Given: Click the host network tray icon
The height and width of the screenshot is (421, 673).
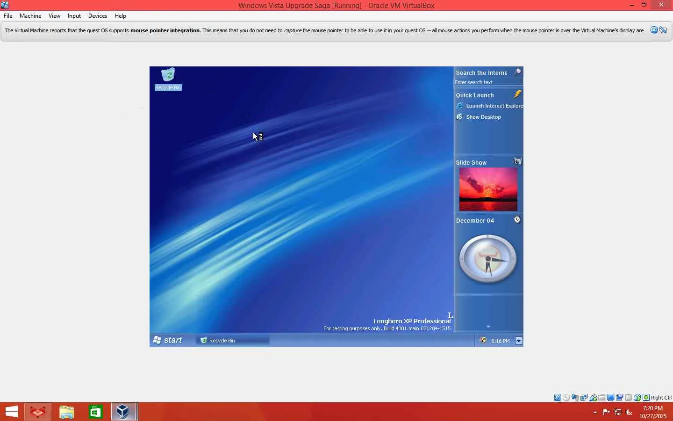Looking at the screenshot, I should coord(618,412).
